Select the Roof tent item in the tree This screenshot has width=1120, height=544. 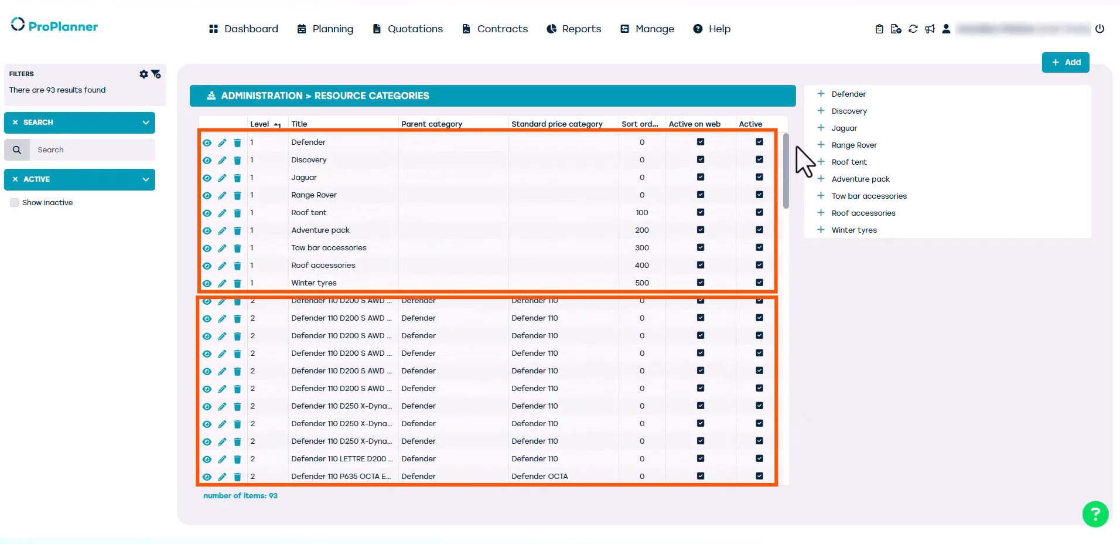[849, 162]
